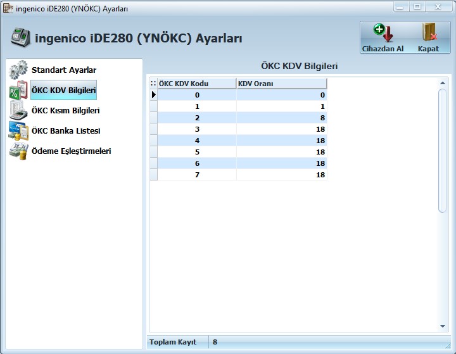Click the row indicator for code 0
456x354 pixels.
click(x=153, y=95)
